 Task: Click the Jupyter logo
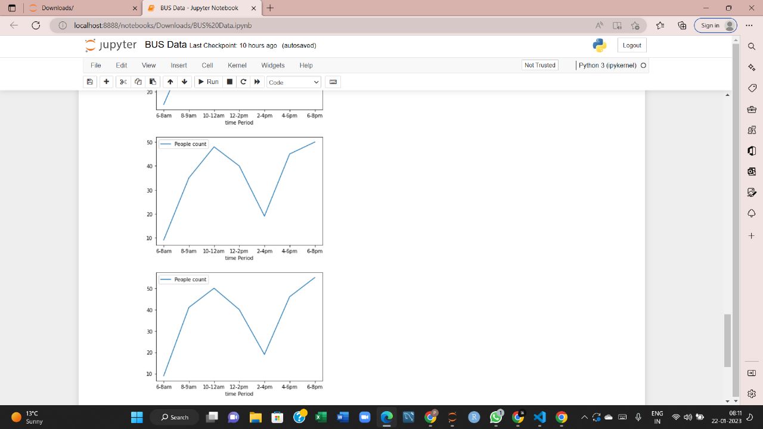click(111, 45)
